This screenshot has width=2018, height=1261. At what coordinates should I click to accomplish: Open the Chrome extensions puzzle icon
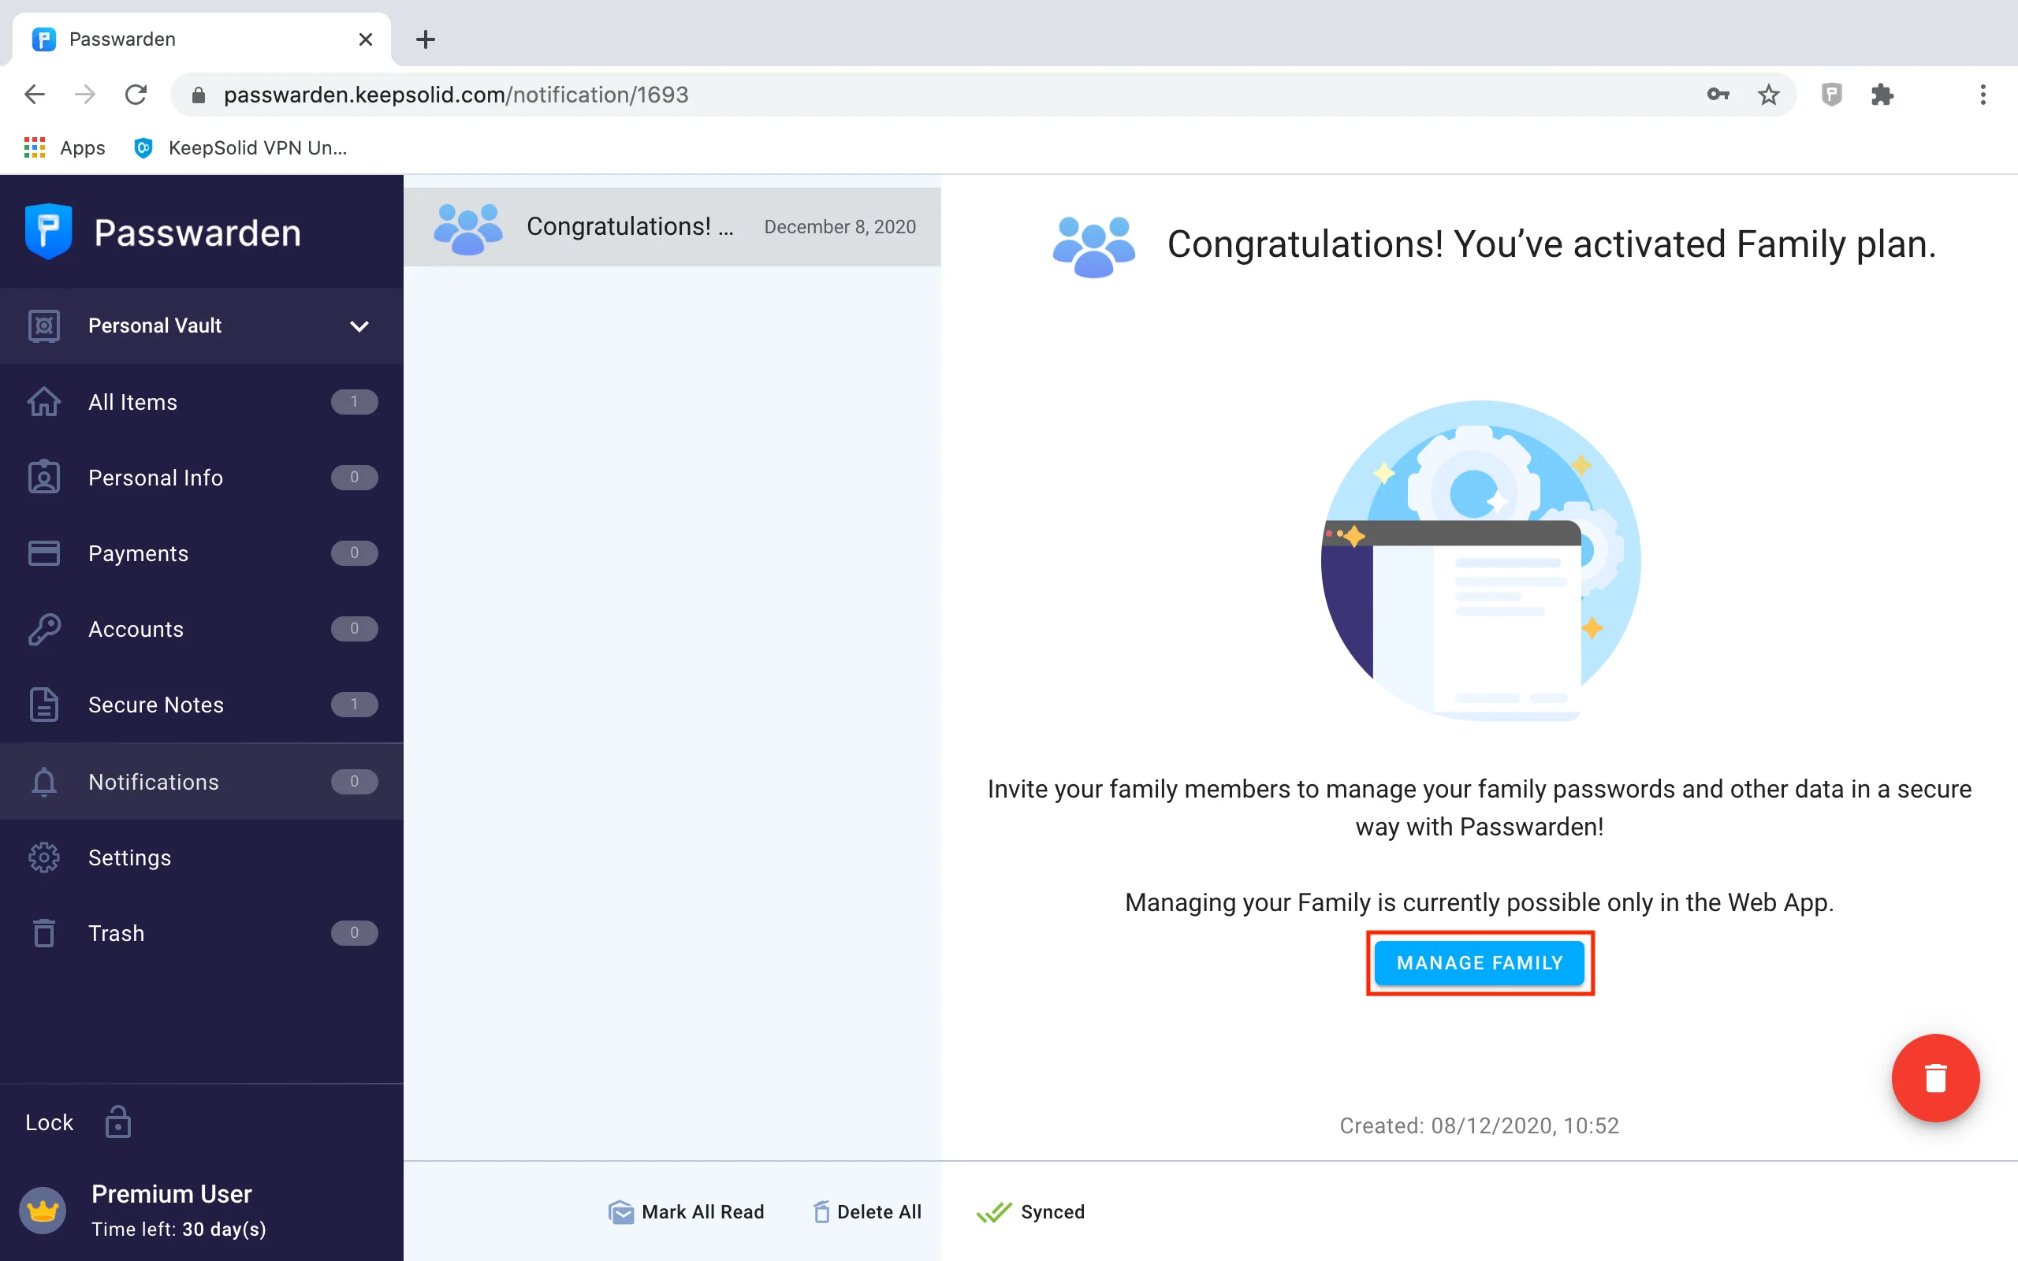coord(1882,95)
